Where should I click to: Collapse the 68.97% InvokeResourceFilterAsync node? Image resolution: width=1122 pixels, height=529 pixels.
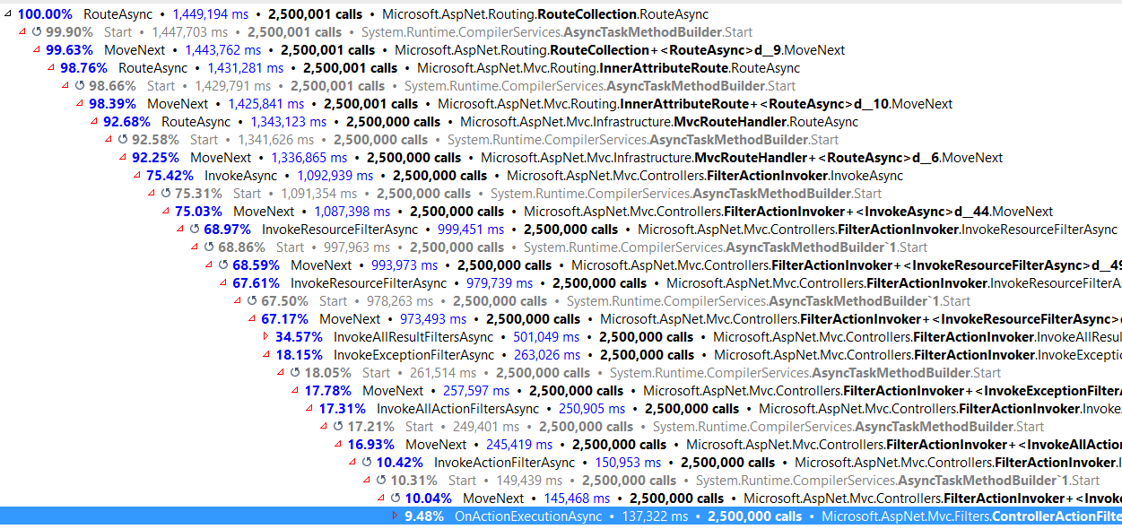pos(179,230)
